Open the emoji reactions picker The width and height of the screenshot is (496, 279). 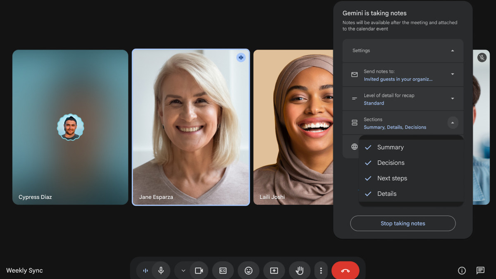[x=248, y=270]
